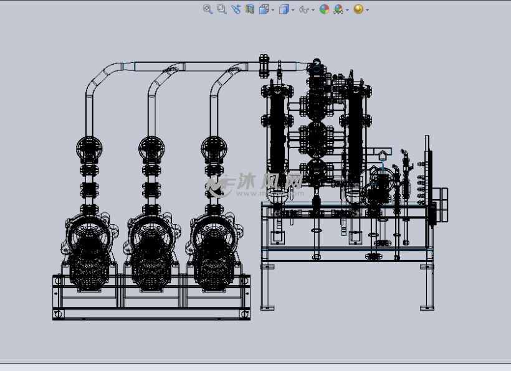This screenshot has width=511, height=371.
Task: Return to the Previous View
Action: (x=236, y=9)
